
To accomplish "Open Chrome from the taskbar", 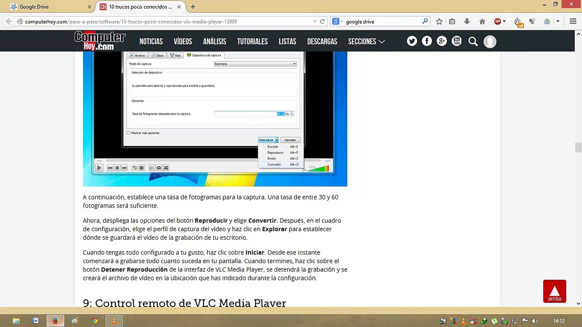I will click(x=95, y=321).
